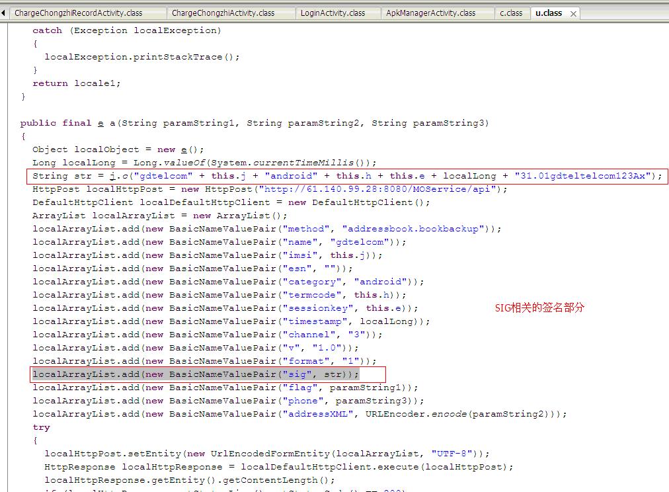669x492 pixels.
Task: Open ApkManagerActivity.class tab
Action: 430,13
